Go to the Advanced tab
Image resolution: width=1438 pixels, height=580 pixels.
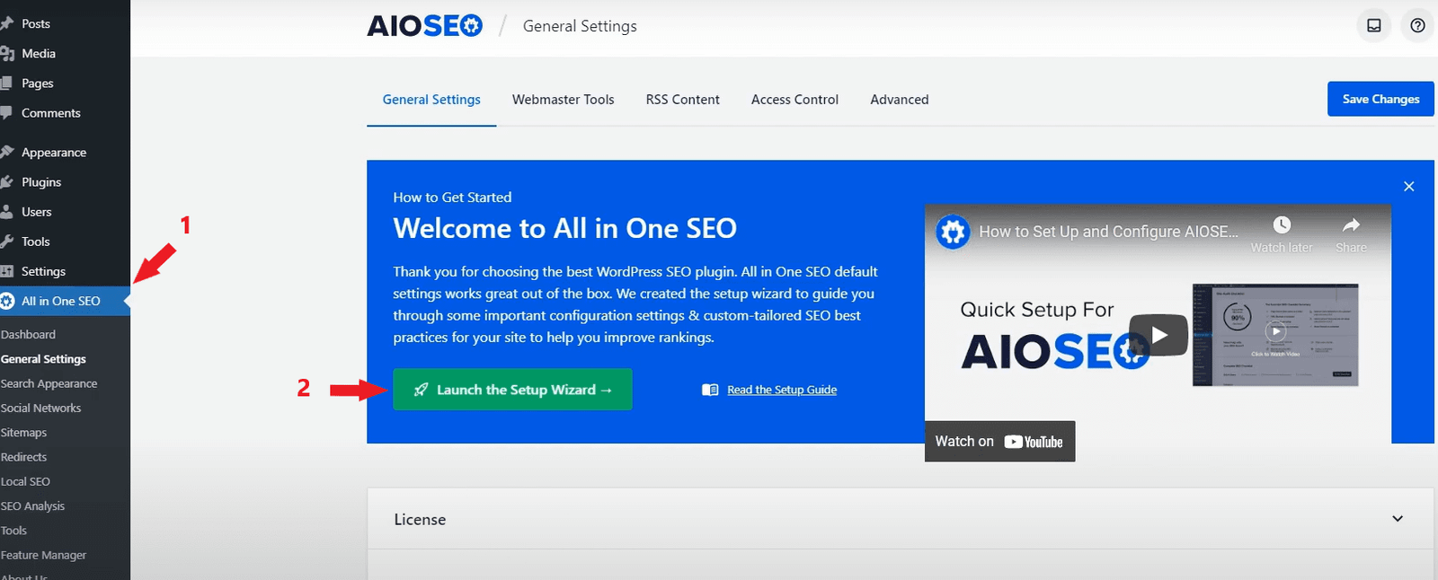[x=900, y=100]
